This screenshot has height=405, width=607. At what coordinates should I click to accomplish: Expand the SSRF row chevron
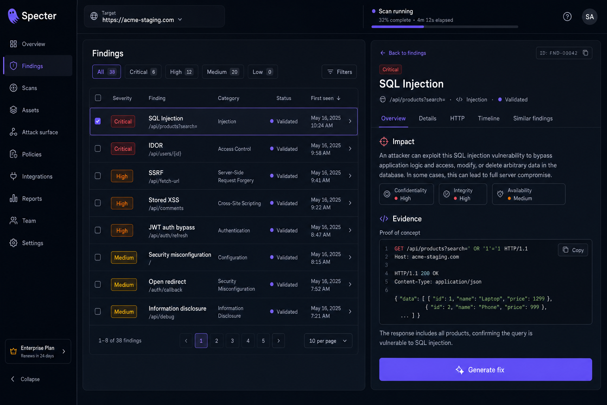tap(350, 176)
